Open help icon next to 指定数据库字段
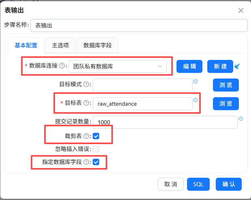Viewport: 251px width, 200px height. (x=86, y=162)
